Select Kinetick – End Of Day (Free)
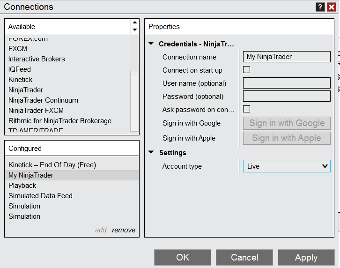The height and width of the screenshot is (268, 340). click(x=72, y=165)
